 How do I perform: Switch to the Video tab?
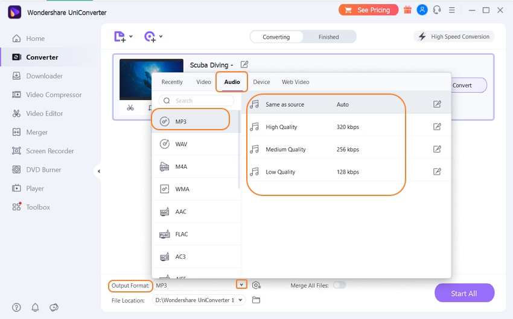click(203, 82)
